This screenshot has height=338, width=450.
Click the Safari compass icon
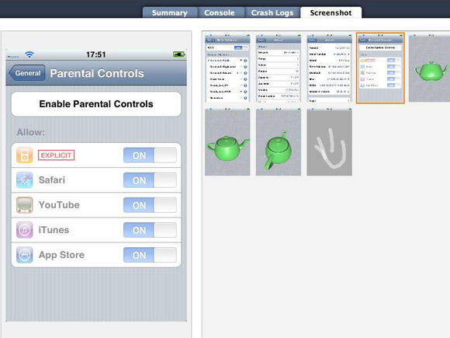[24, 180]
